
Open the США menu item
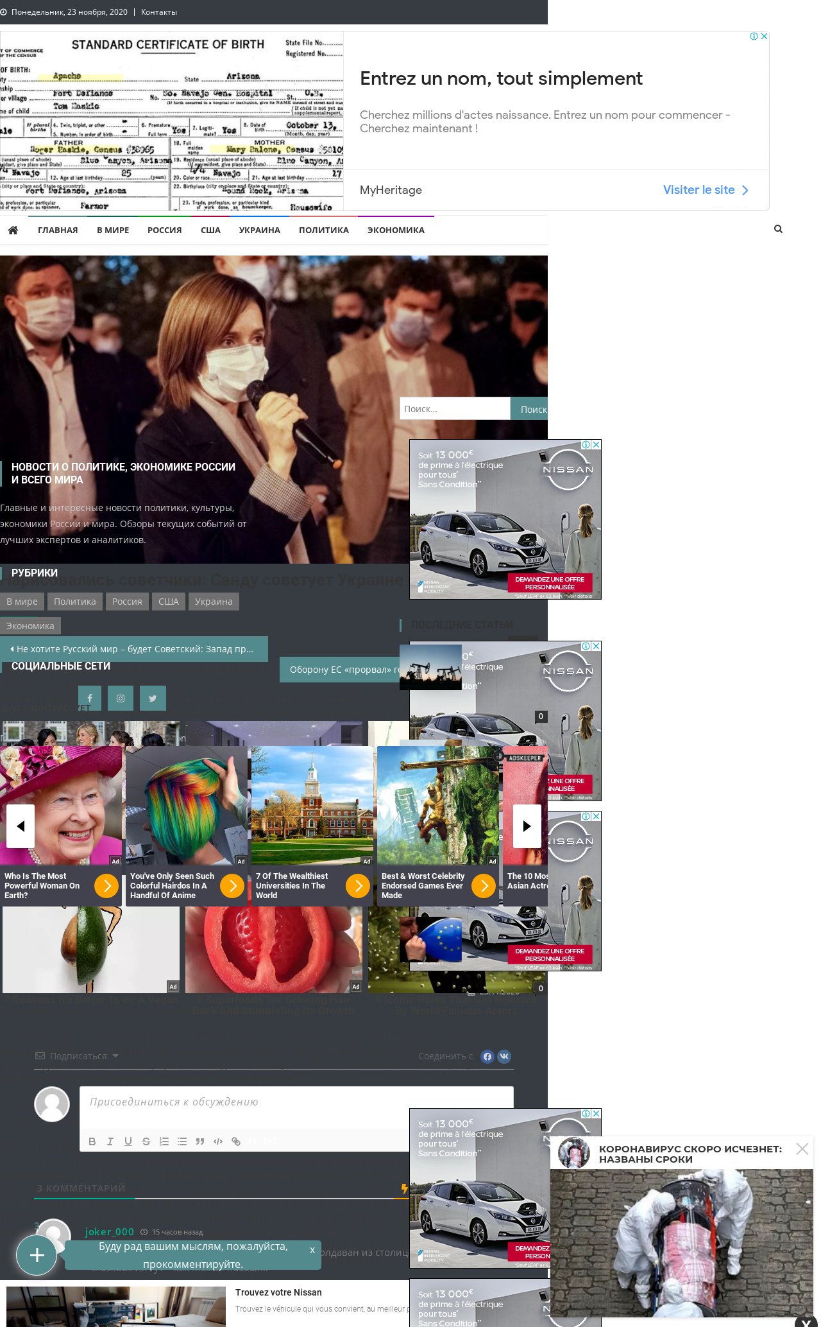pos(210,230)
